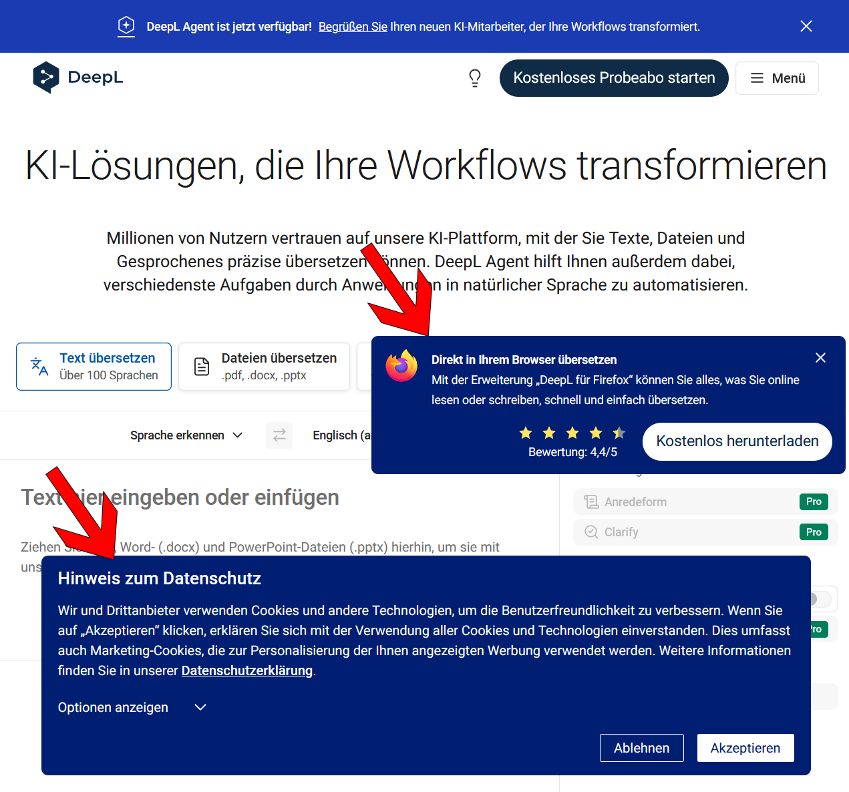849x792 pixels.
Task: Select the Text übersetzen tab
Action: (x=94, y=367)
